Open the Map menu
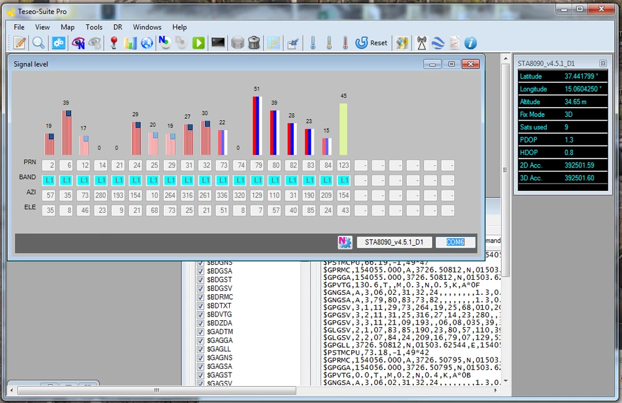 67,27
